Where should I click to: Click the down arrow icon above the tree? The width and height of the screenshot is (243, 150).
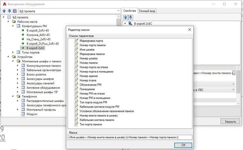tap(9, 11)
